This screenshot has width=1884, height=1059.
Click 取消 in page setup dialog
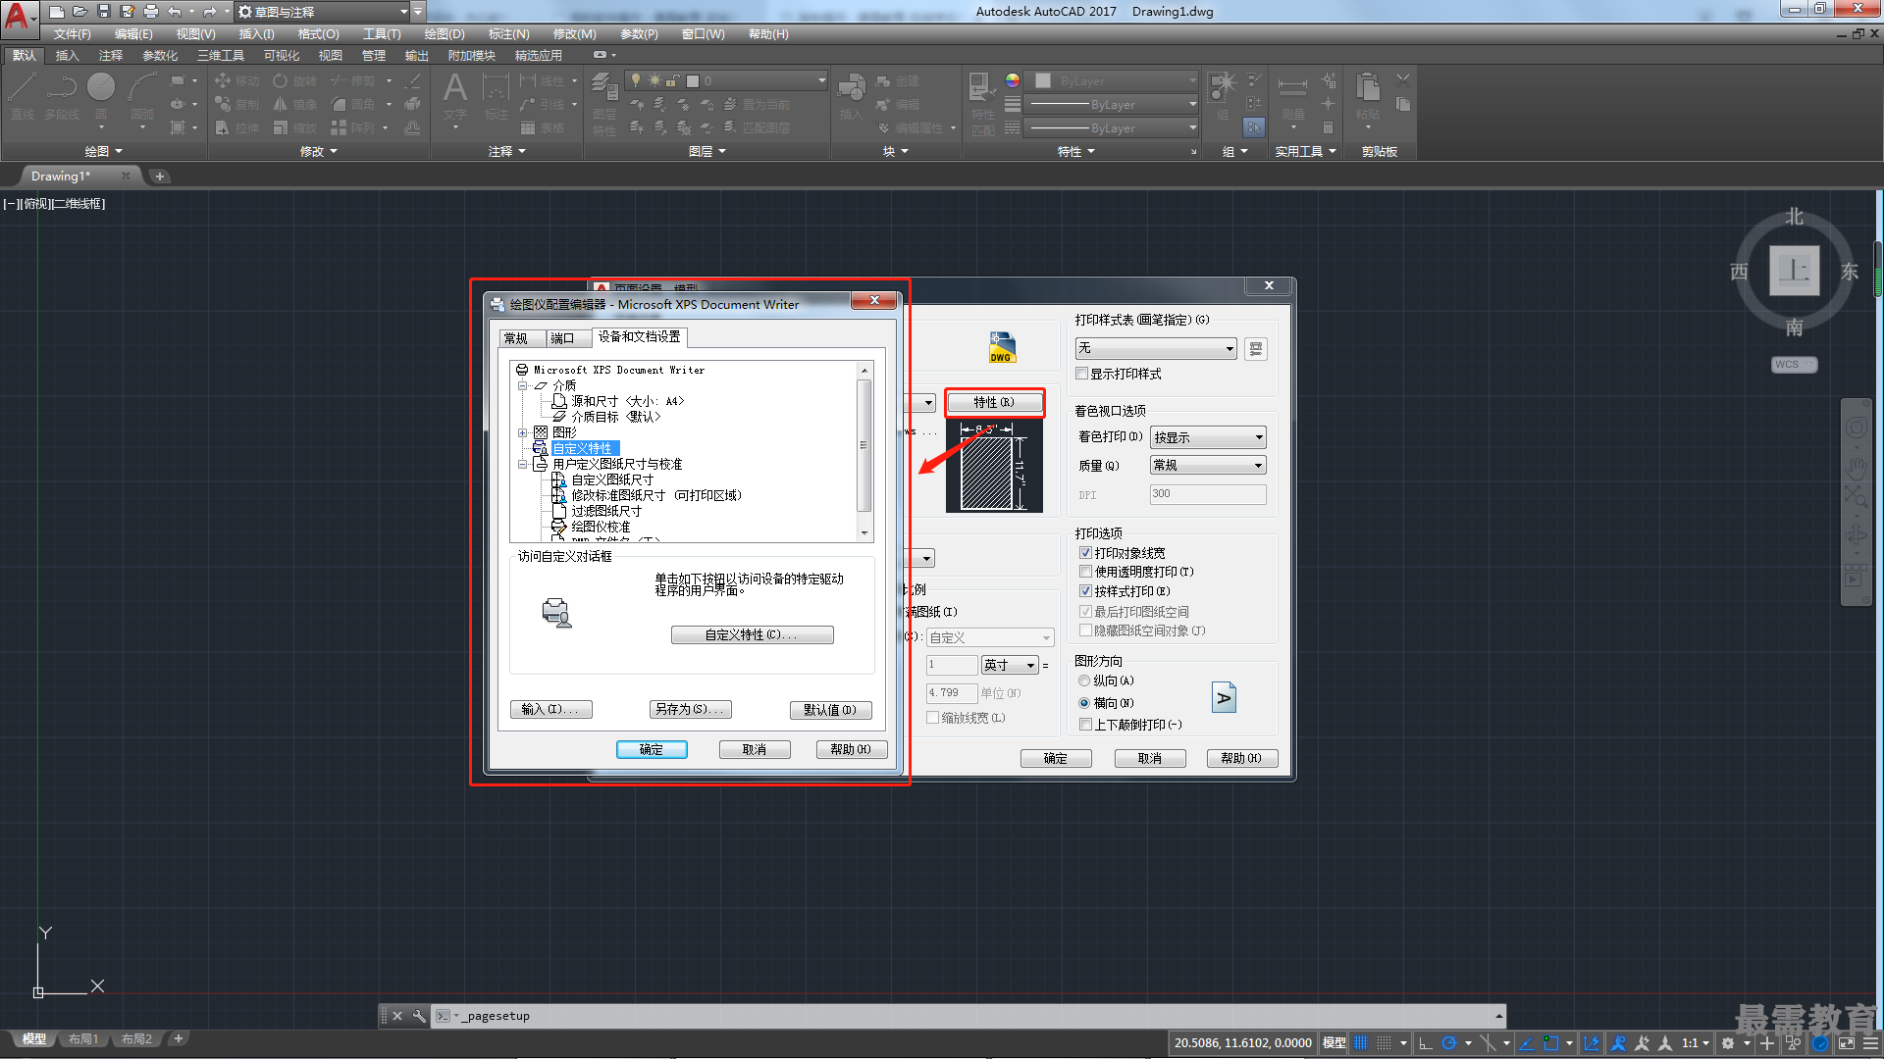pos(1150,759)
